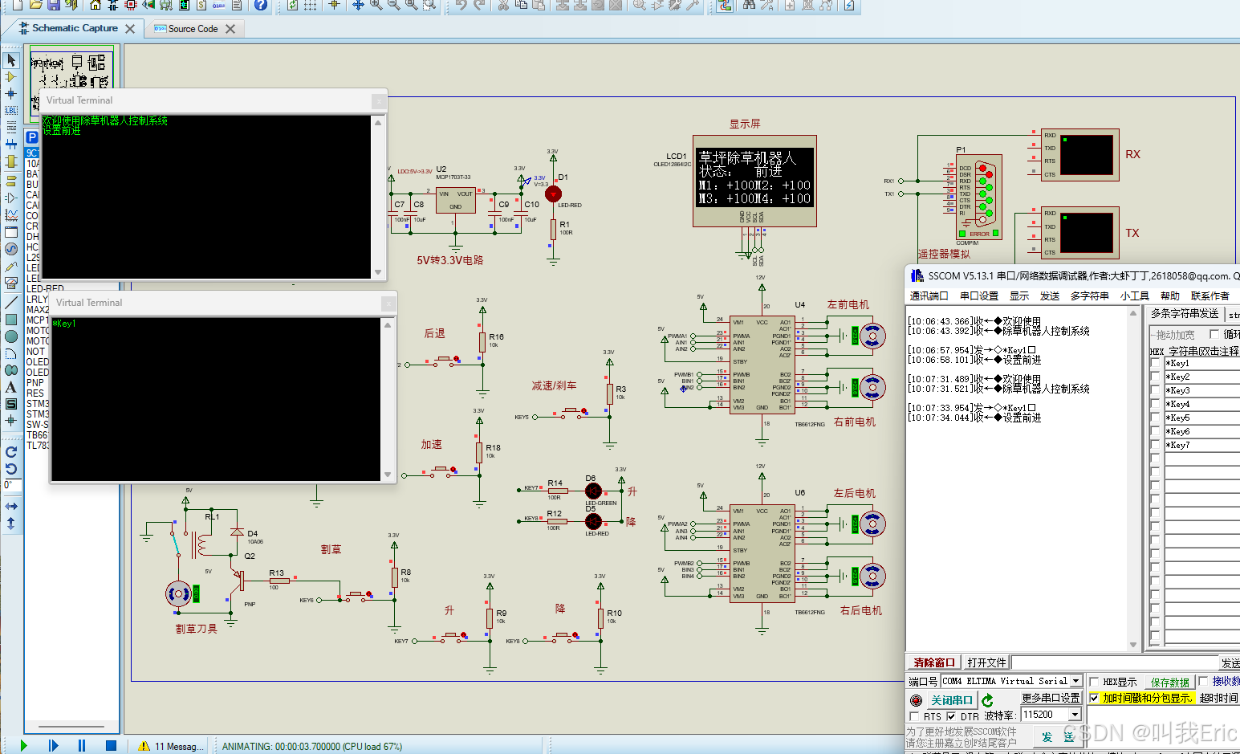This screenshot has width=1240, height=754.
Task: Tick the HEX checkbox beside *Key7
Action: click(1155, 445)
